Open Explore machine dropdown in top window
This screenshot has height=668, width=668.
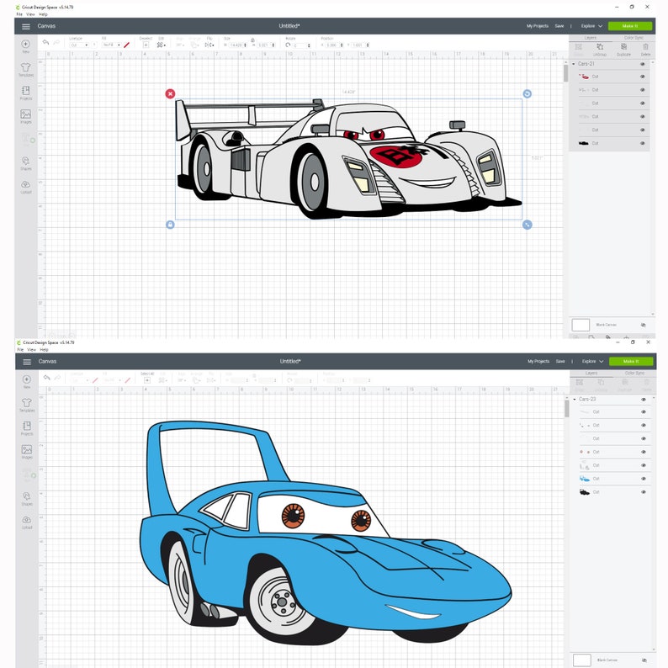[591, 26]
